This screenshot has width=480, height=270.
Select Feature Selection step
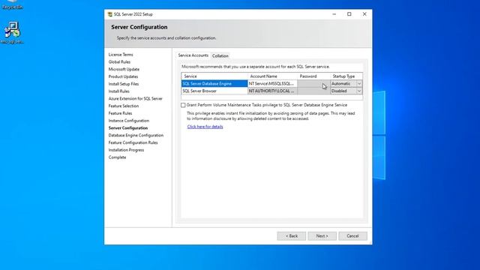click(124, 106)
